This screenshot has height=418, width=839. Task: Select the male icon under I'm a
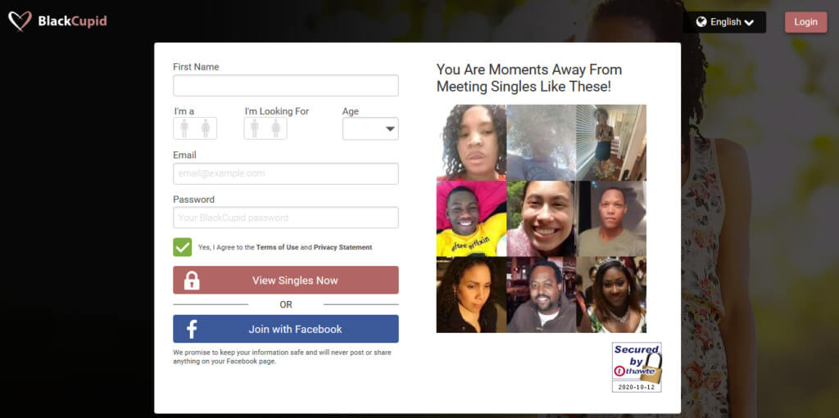(184, 128)
